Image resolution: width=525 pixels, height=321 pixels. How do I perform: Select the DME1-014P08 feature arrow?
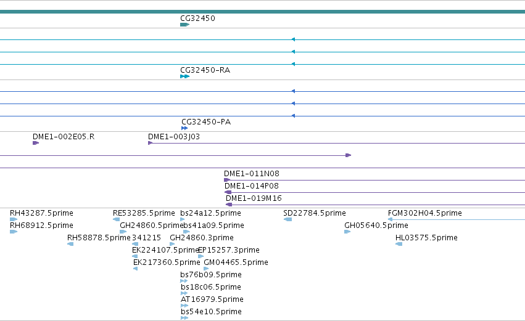(228, 193)
